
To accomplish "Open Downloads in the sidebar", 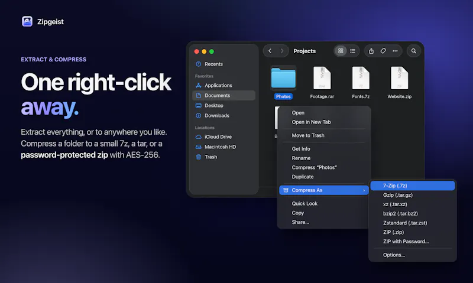I will click(x=223, y=115).
